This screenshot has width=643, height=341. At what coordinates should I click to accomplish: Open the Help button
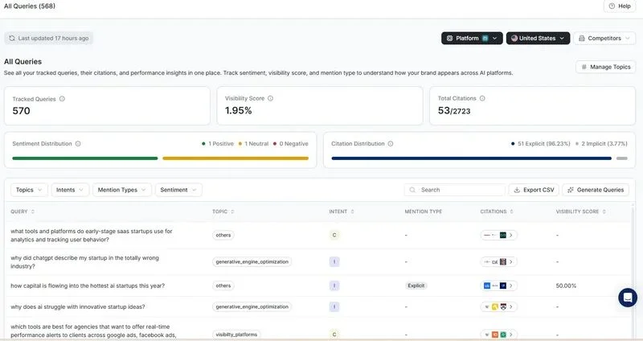[x=620, y=6]
